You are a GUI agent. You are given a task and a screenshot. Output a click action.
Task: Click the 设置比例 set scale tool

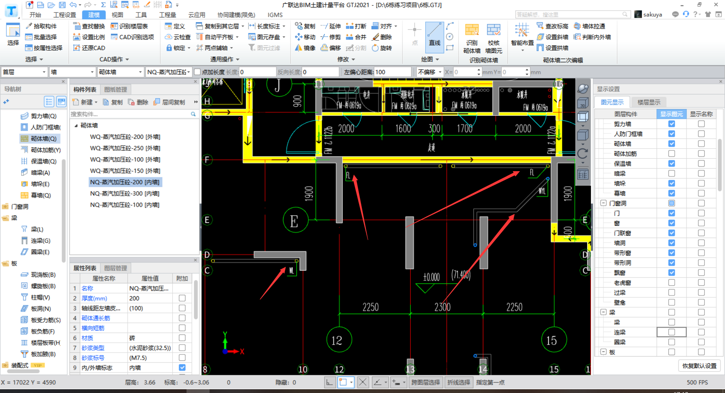(x=89, y=37)
